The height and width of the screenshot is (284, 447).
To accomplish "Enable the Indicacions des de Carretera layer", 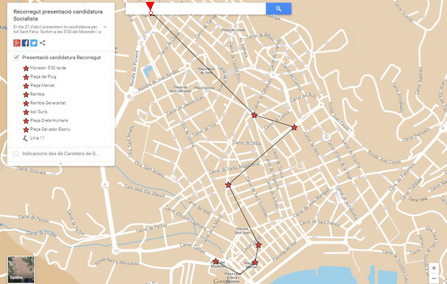I will point(17,153).
